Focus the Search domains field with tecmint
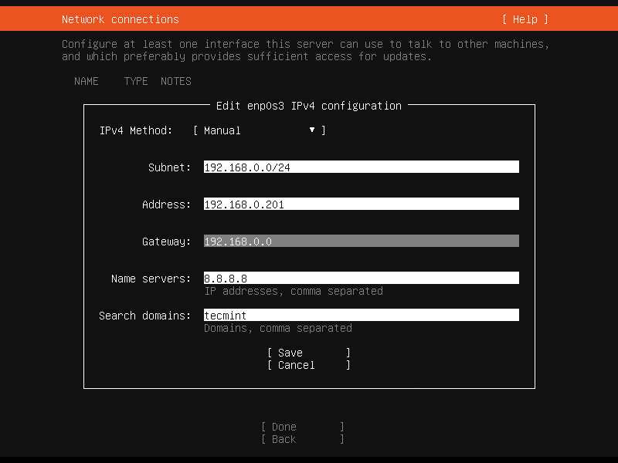The height and width of the screenshot is (463, 618). point(361,316)
